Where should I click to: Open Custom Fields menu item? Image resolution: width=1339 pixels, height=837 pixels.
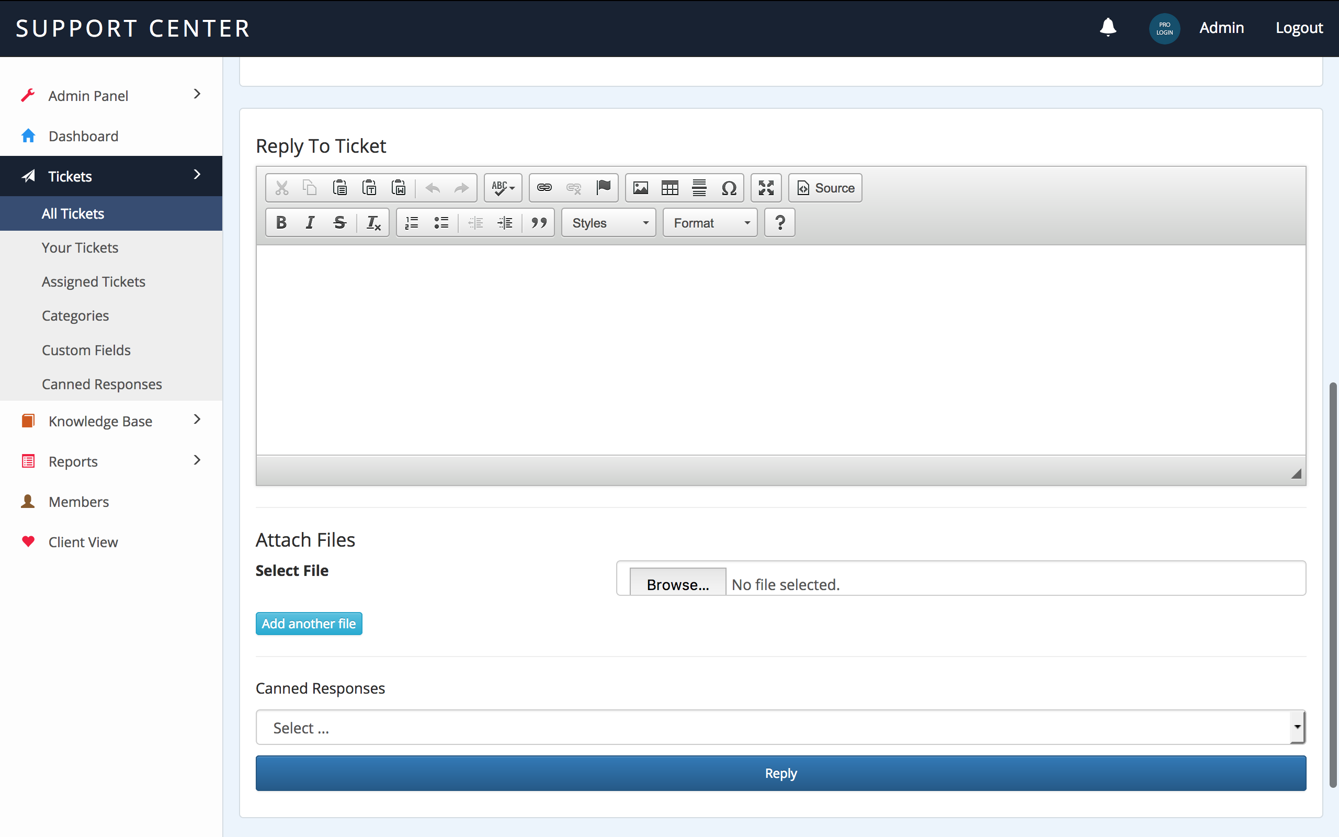pyautogui.click(x=86, y=350)
